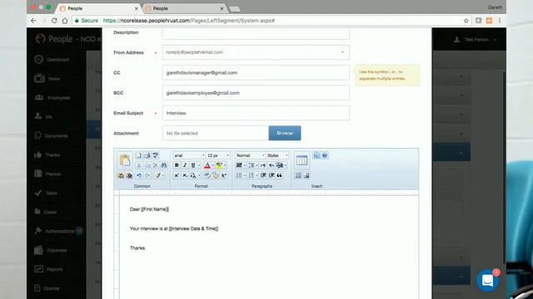Click the Delete X icon in Common group
Screen dimensions: 533x299
[x=156, y=165]
